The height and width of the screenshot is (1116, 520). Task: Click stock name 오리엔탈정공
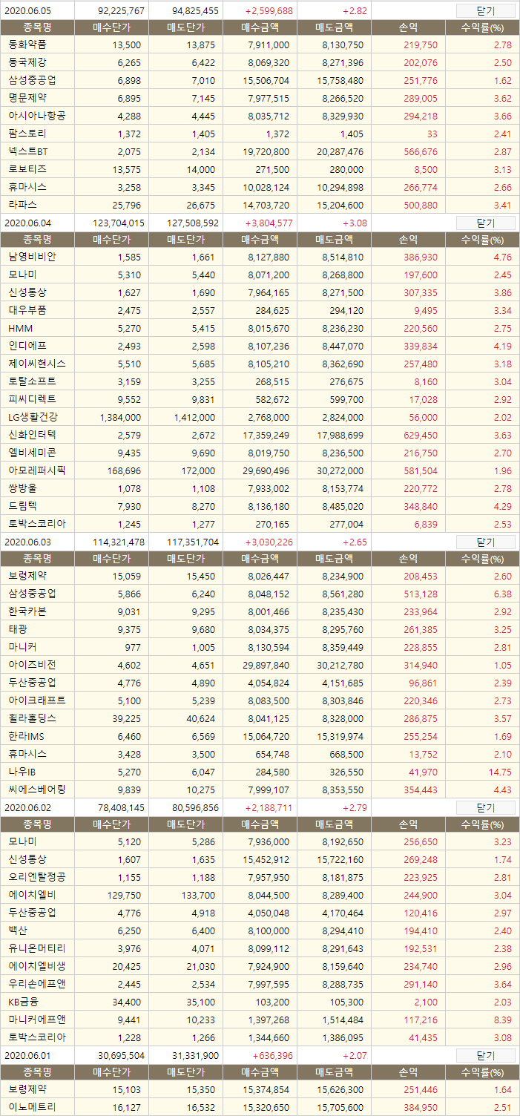37,877
